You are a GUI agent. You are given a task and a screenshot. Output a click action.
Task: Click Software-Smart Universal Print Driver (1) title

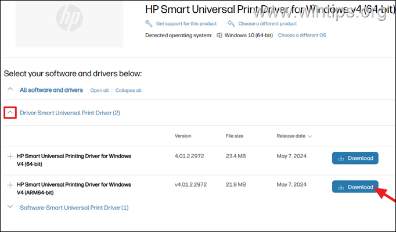coord(74,208)
